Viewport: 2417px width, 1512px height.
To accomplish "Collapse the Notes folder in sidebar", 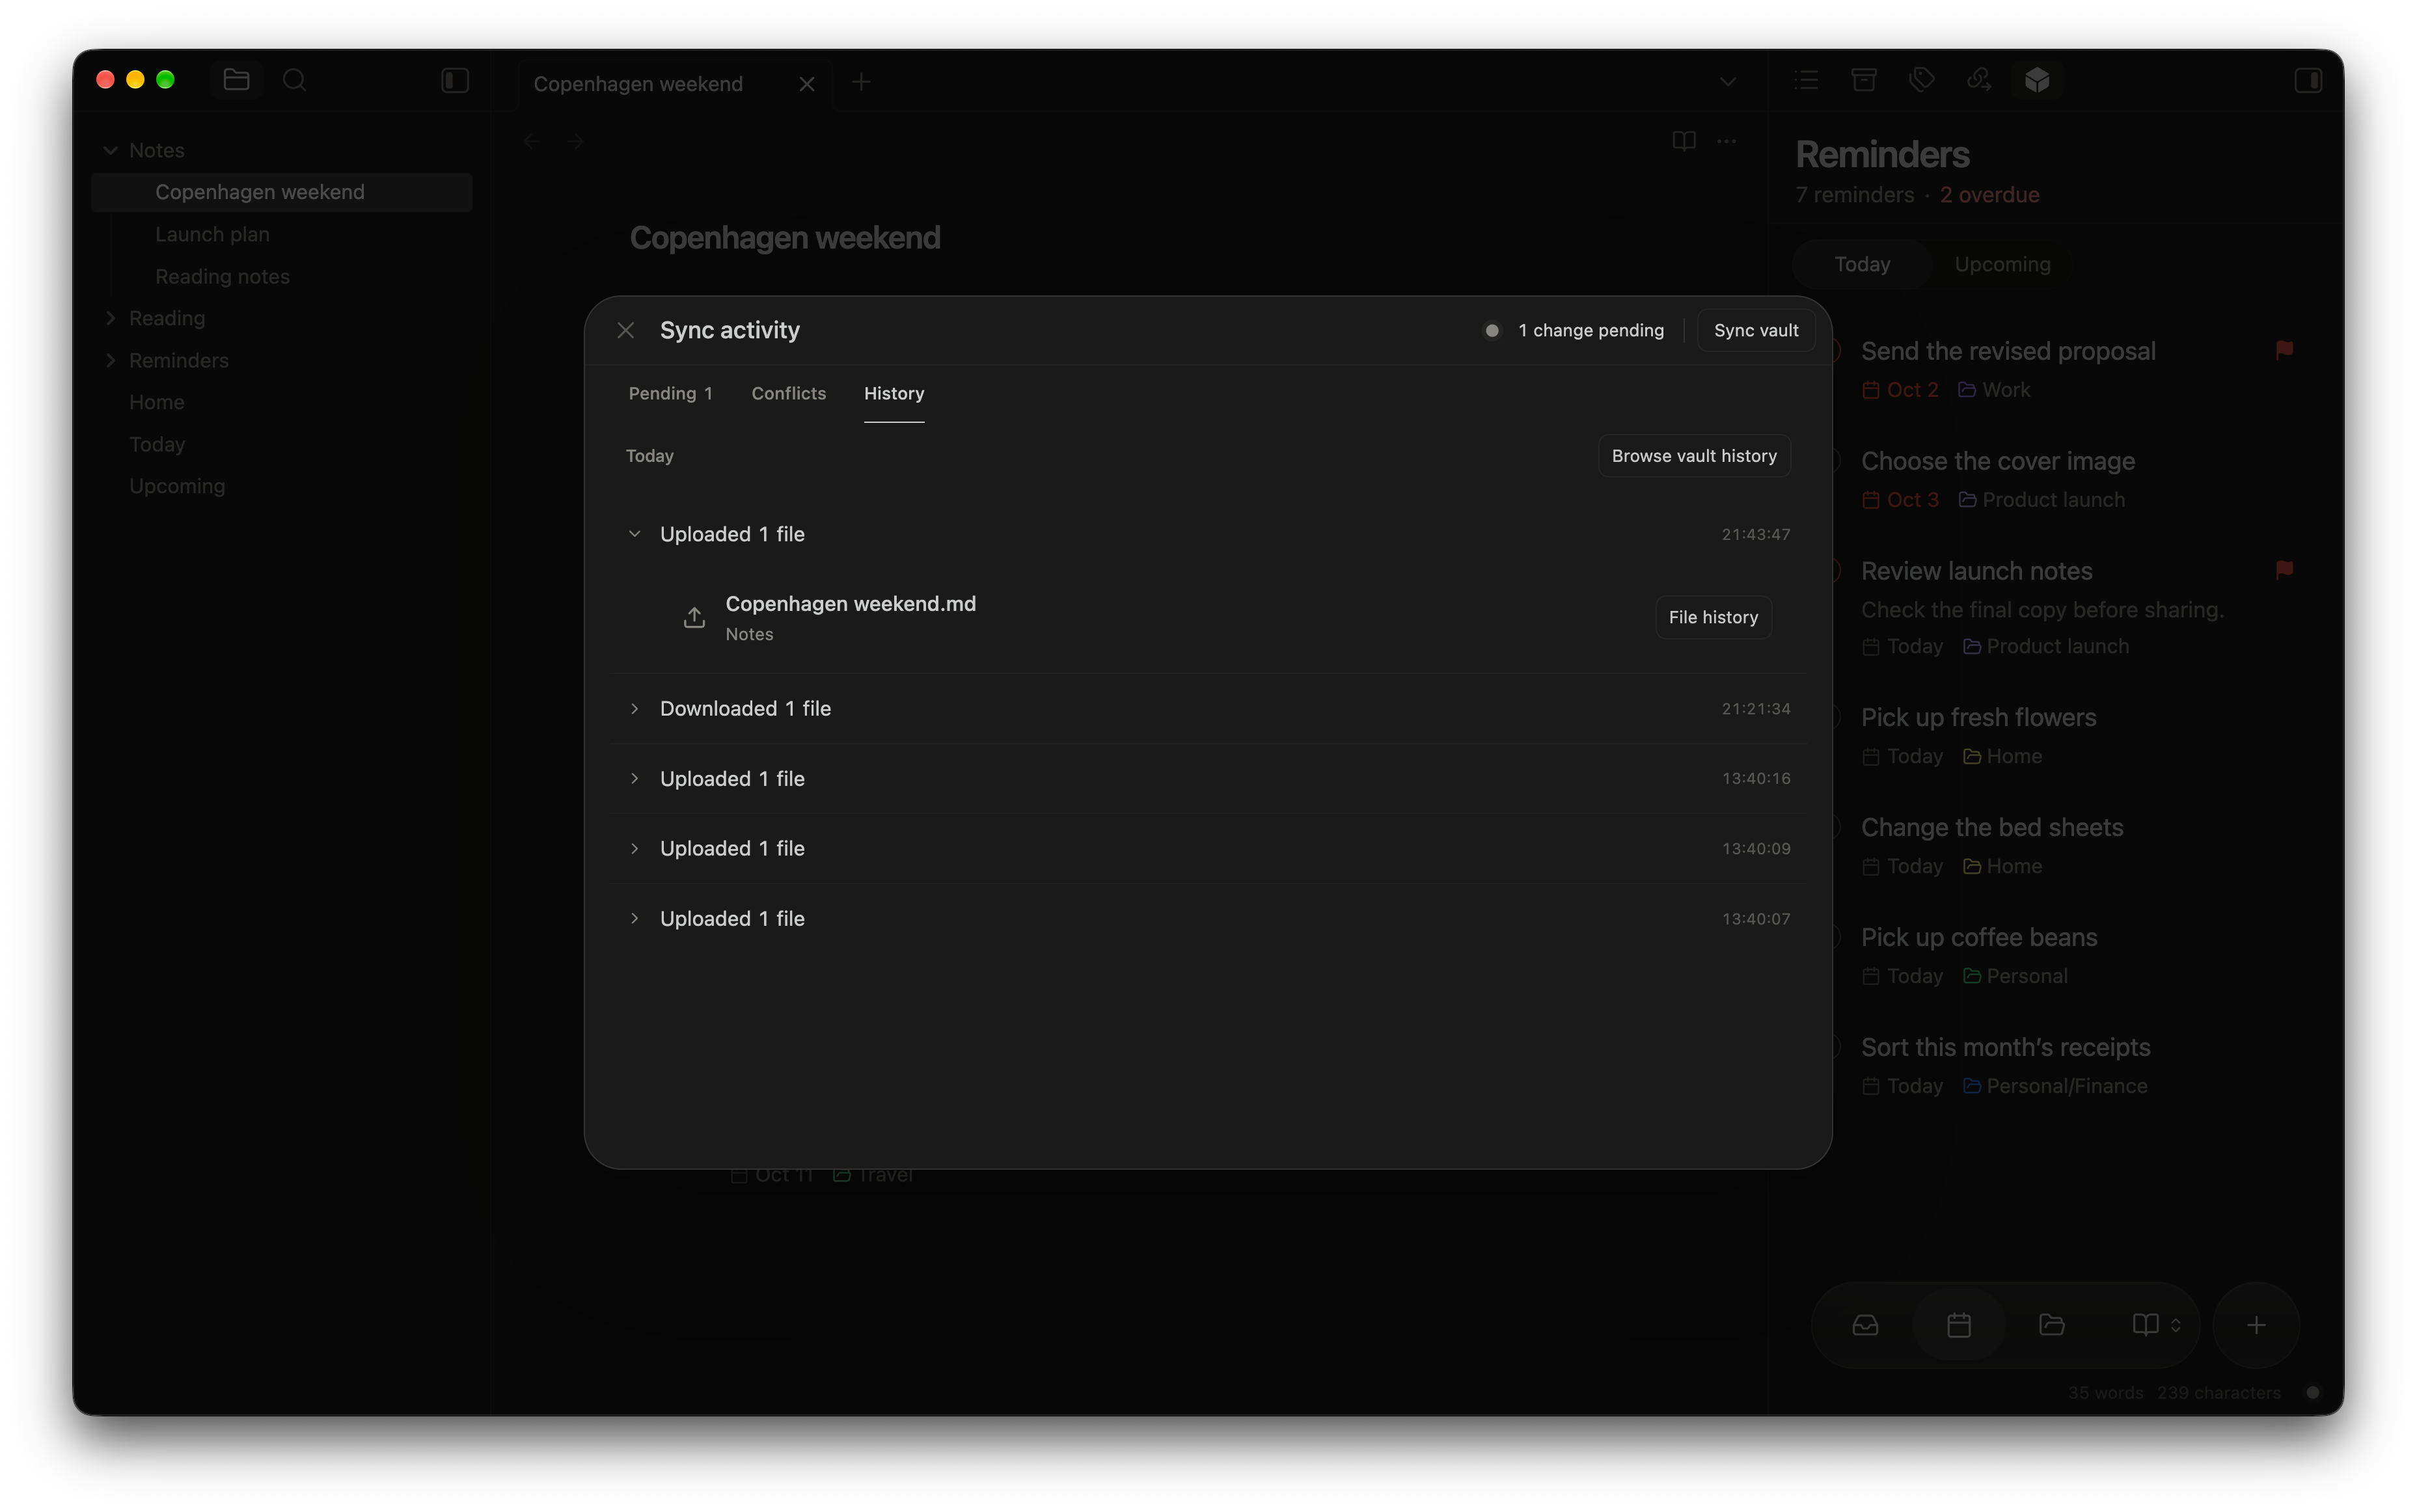I will [111, 150].
